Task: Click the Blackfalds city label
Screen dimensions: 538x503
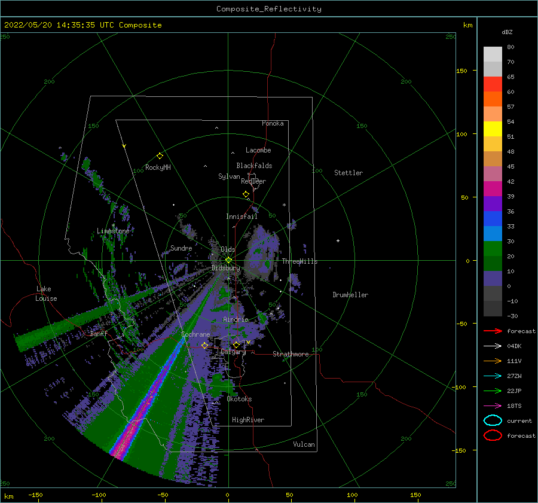Action: [x=254, y=166]
